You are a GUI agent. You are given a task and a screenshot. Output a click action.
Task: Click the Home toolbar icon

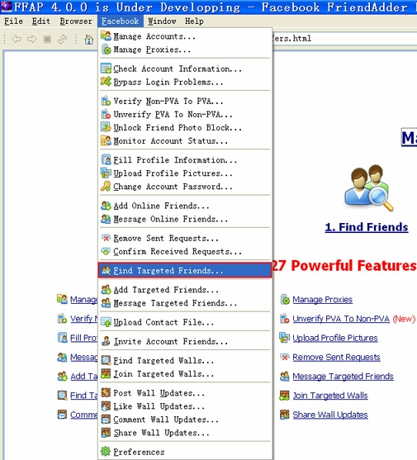coord(89,40)
